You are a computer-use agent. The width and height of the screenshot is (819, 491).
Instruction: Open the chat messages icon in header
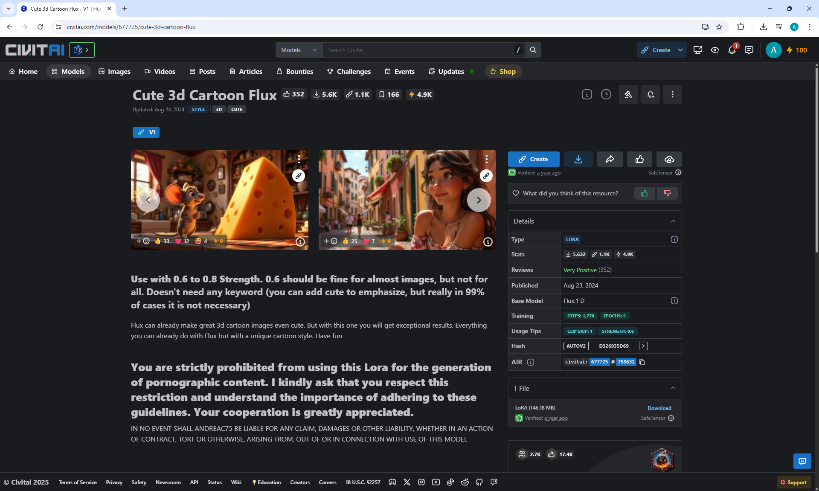(x=749, y=50)
